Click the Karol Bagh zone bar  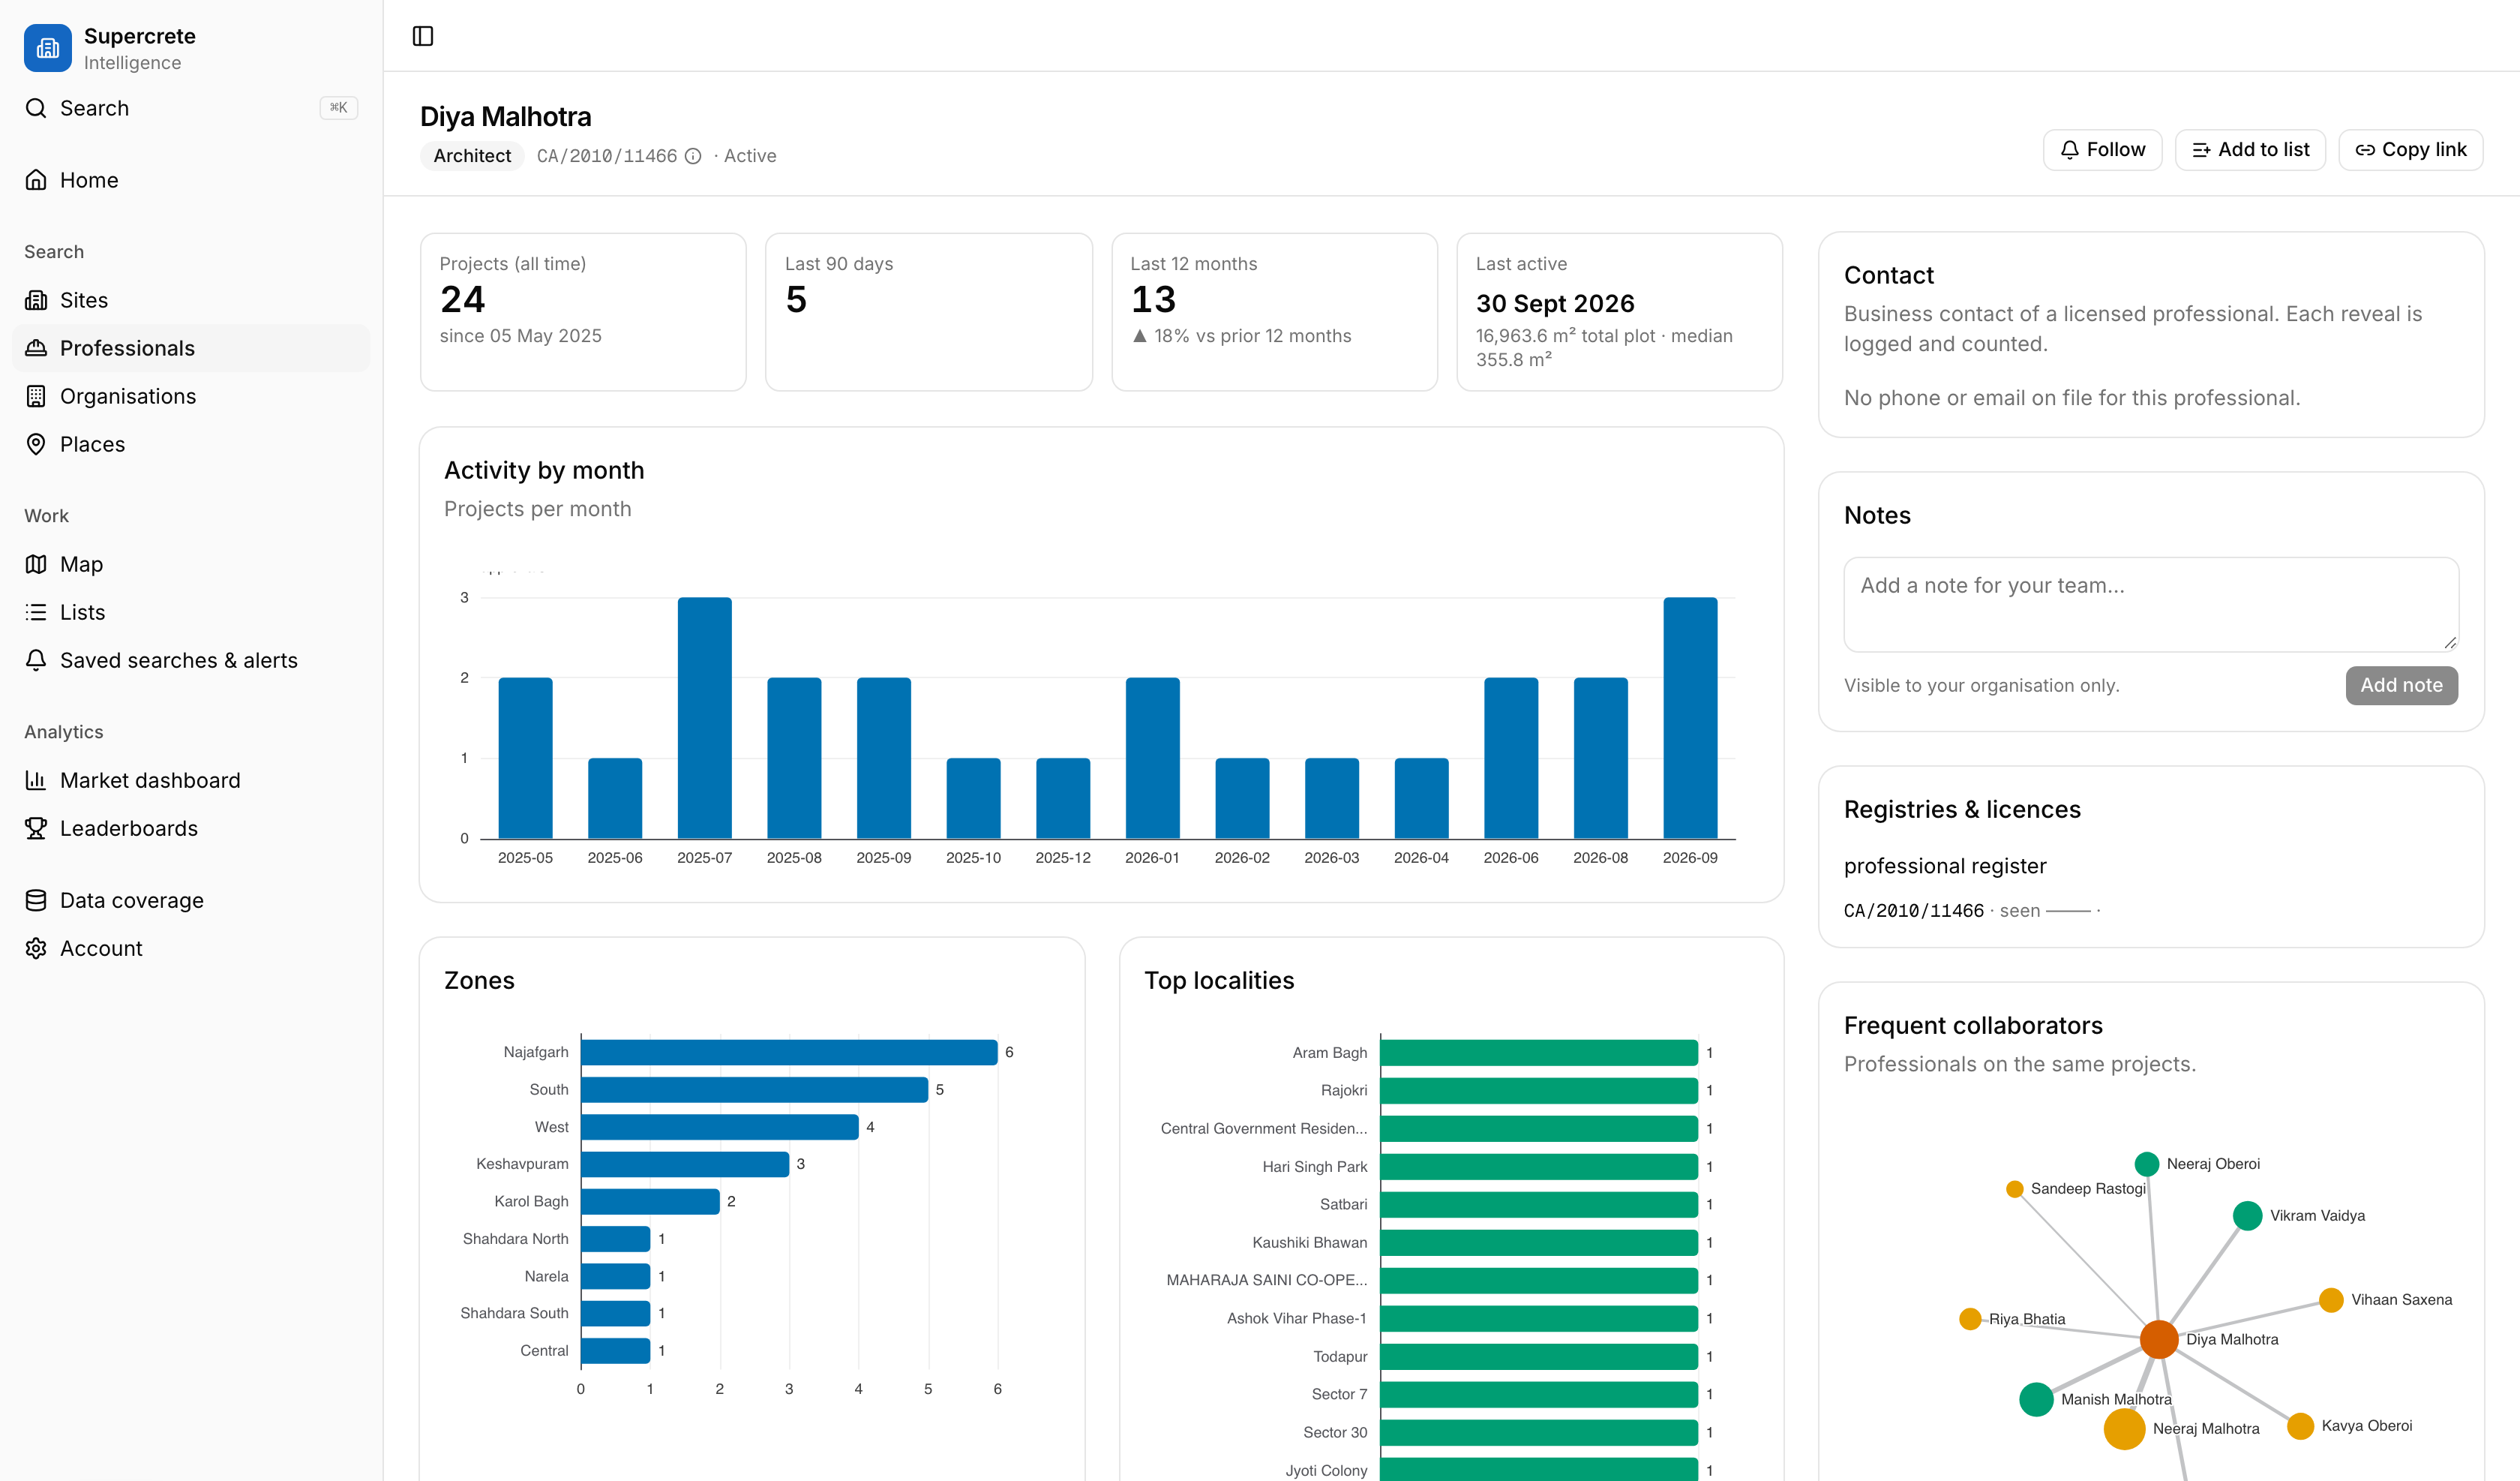pos(650,1201)
